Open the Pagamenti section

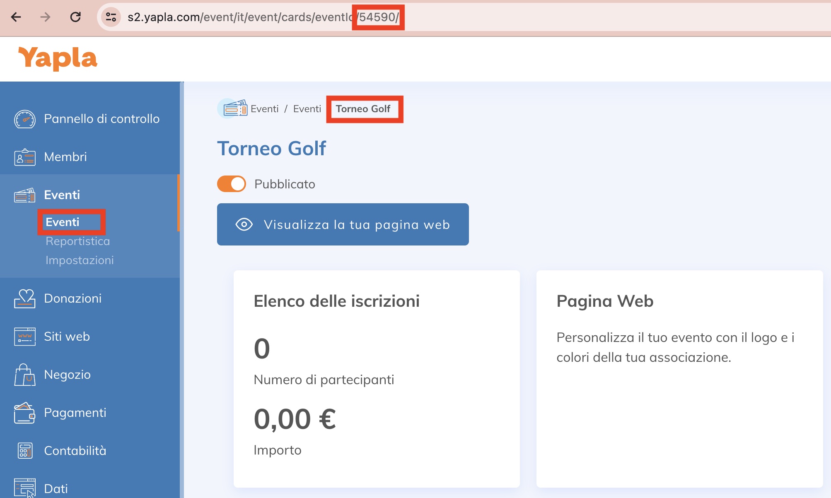pyautogui.click(x=75, y=413)
